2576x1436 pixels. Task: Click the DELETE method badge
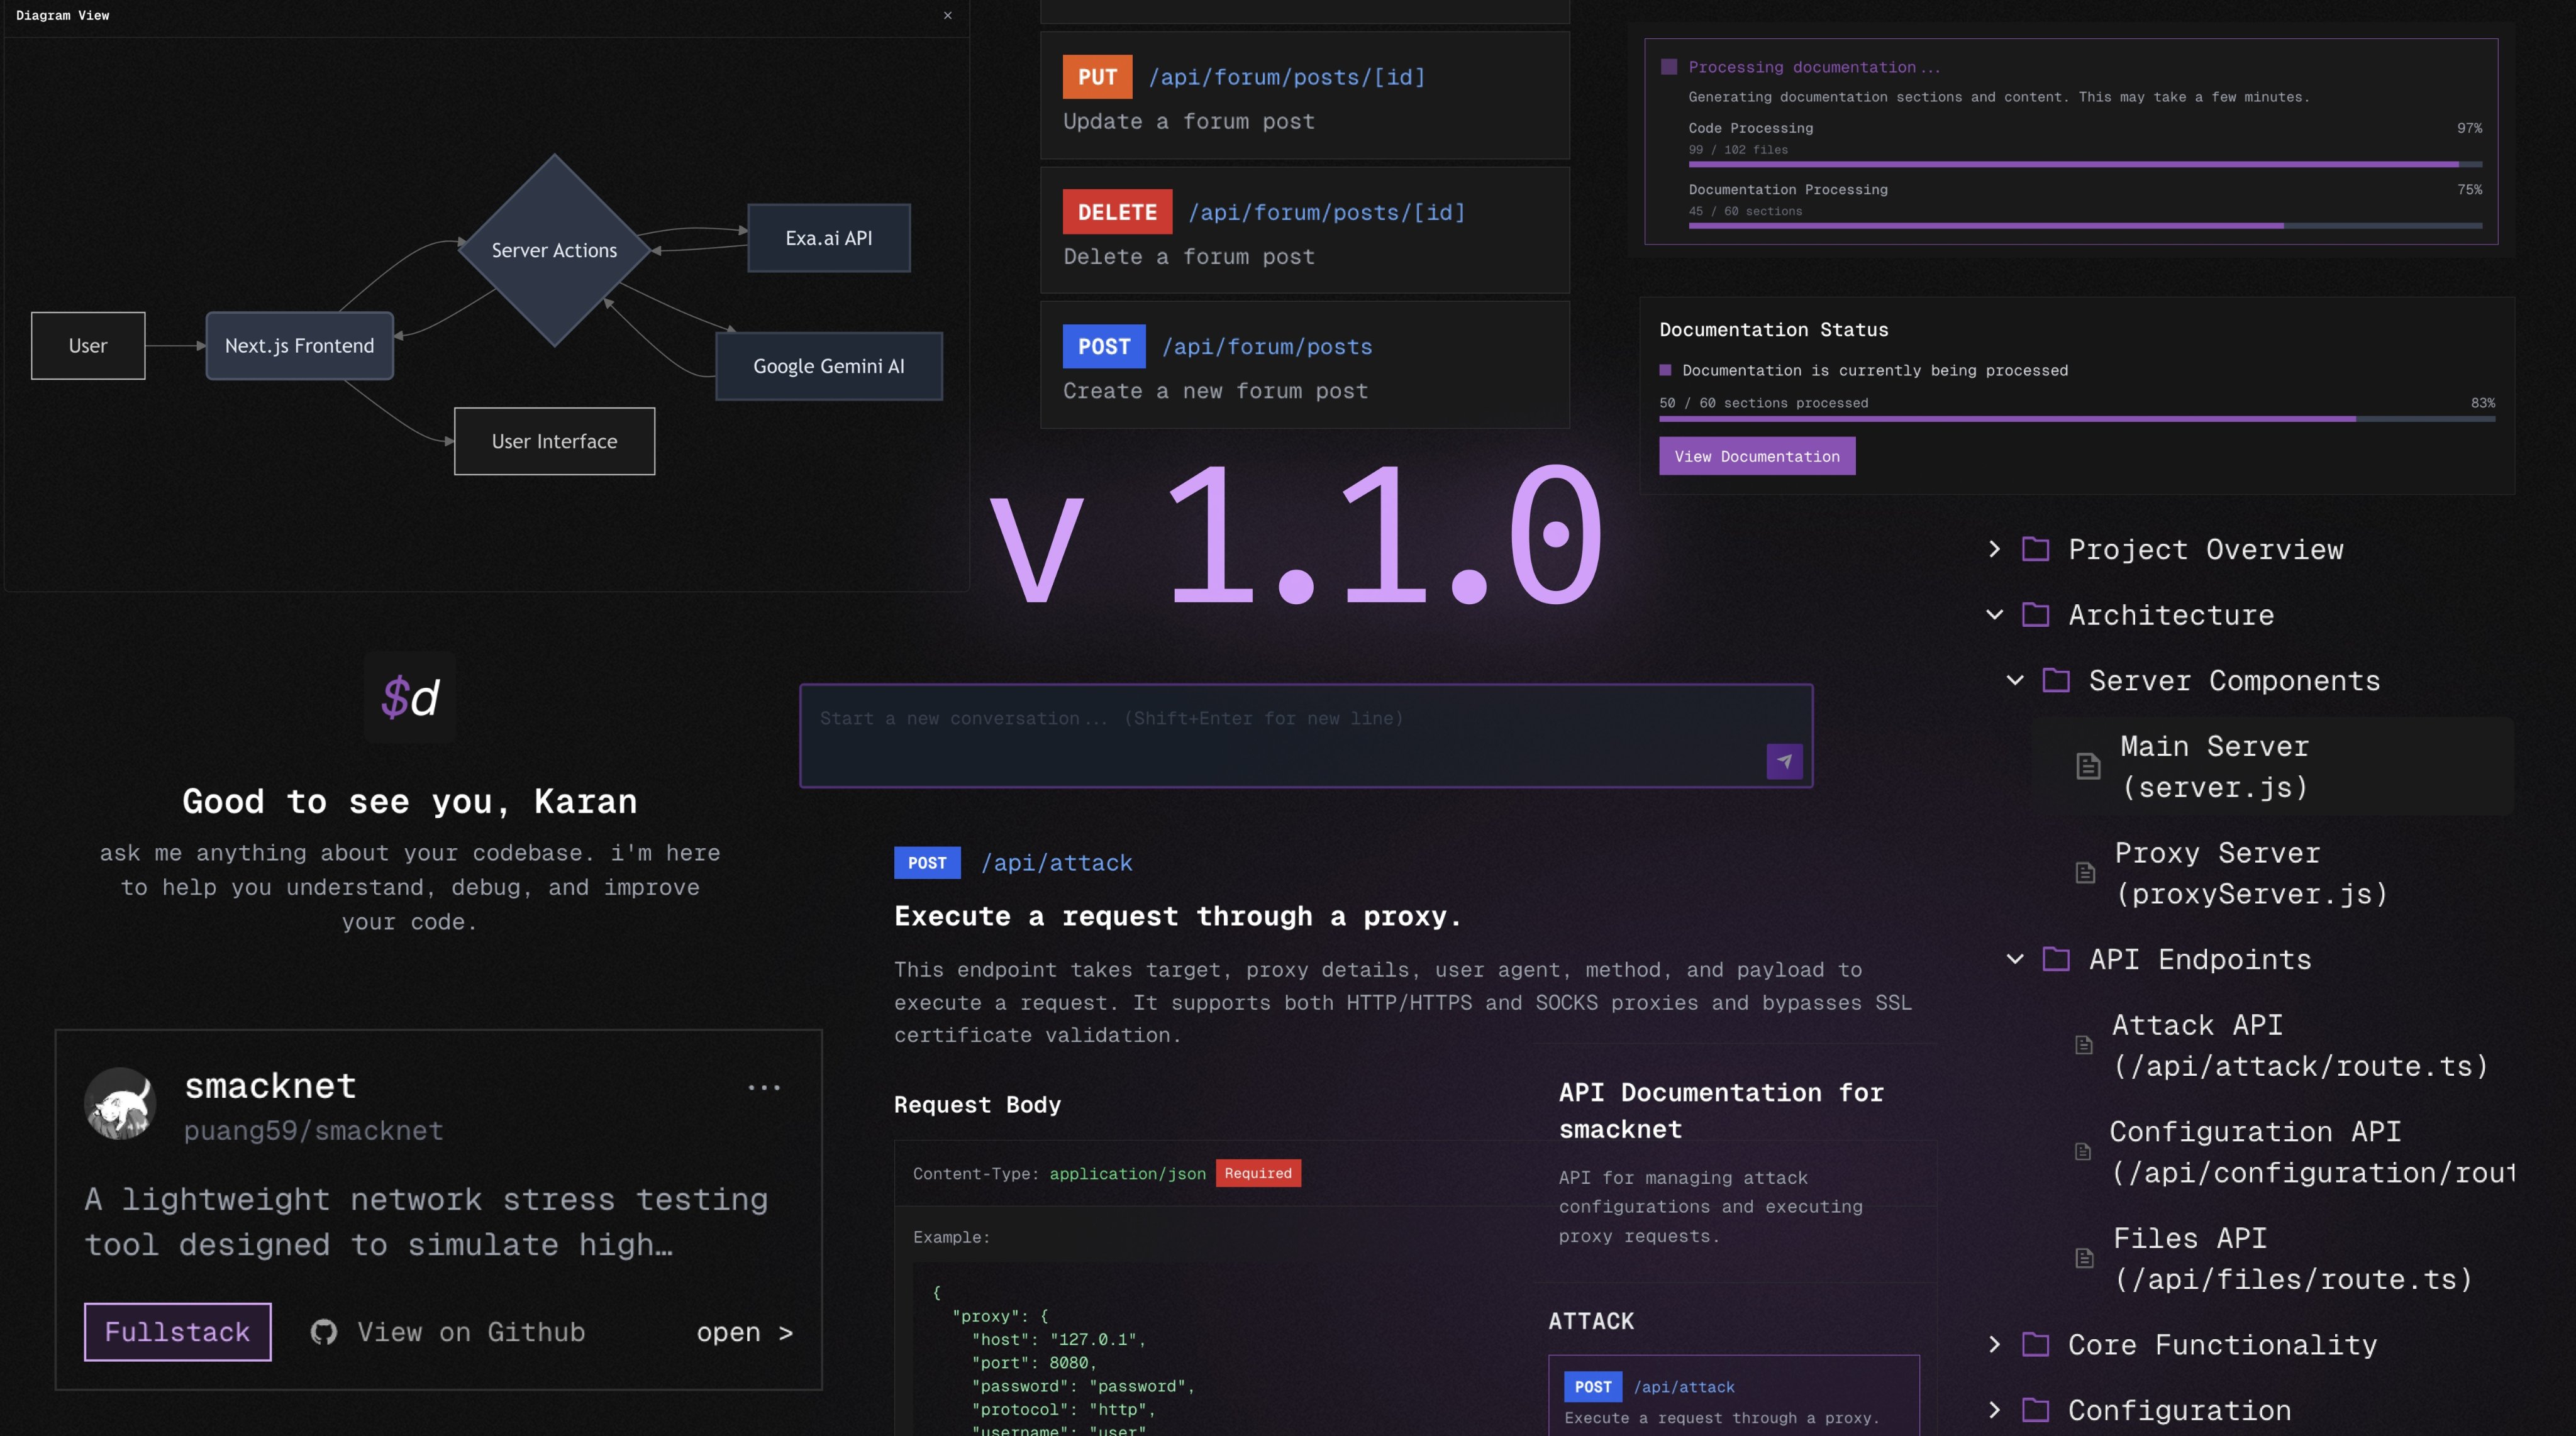1117,212
